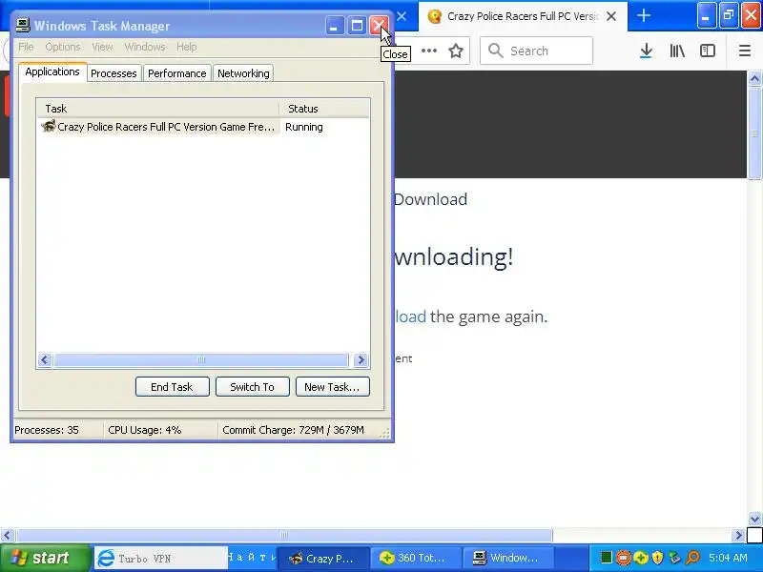
Task: Click the task list horizontal scrollbar thumb
Action: coord(201,360)
